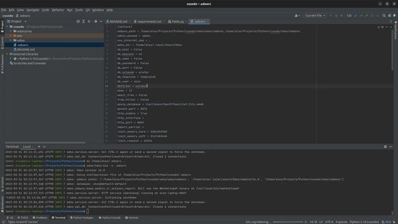This screenshot has width=398, height=224.
Task: Open the Python Console tool window
Action: tap(109, 218)
